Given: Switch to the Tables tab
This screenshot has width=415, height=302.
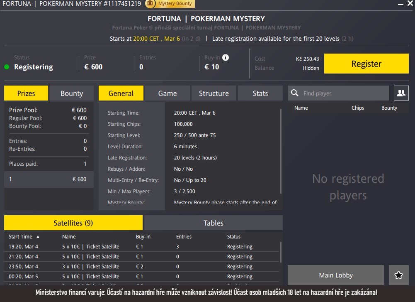Looking at the screenshot, I should [214, 223].
